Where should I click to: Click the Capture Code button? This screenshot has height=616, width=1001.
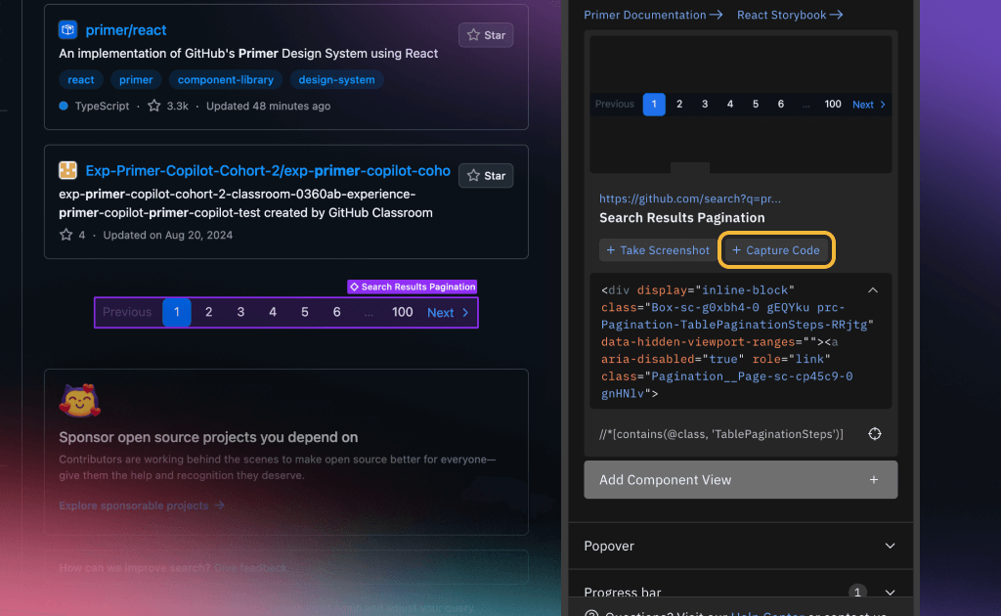coord(776,250)
